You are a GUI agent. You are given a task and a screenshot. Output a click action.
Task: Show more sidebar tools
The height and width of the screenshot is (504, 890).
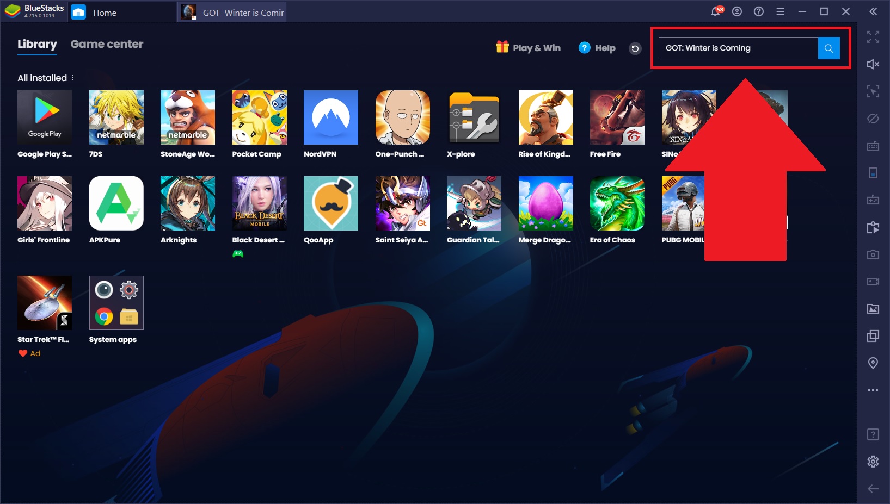873,390
